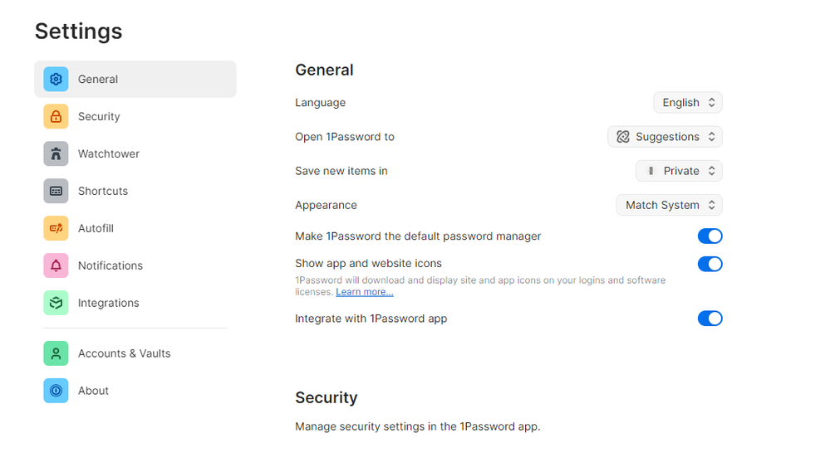Change the Appearance Match System dropdown

pos(669,205)
